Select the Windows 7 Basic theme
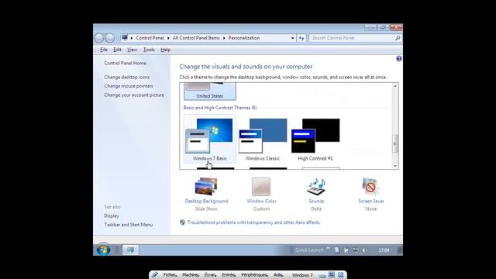Screen dimensions: 496x279 [210, 139]
